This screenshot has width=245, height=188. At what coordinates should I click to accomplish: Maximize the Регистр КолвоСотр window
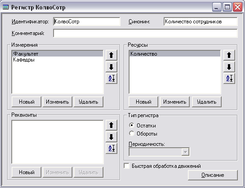(x=227, y=7)
